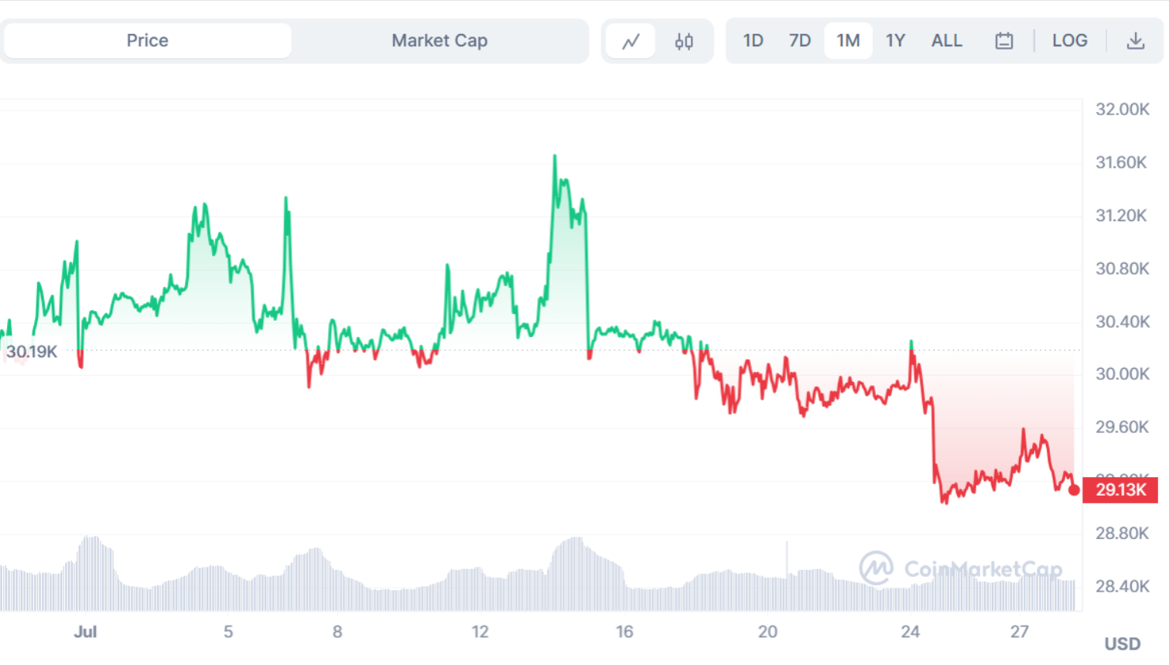Select the 7D time range
Image resolution: width=1169 pixels, height=665 pixels.
point(799,41)
